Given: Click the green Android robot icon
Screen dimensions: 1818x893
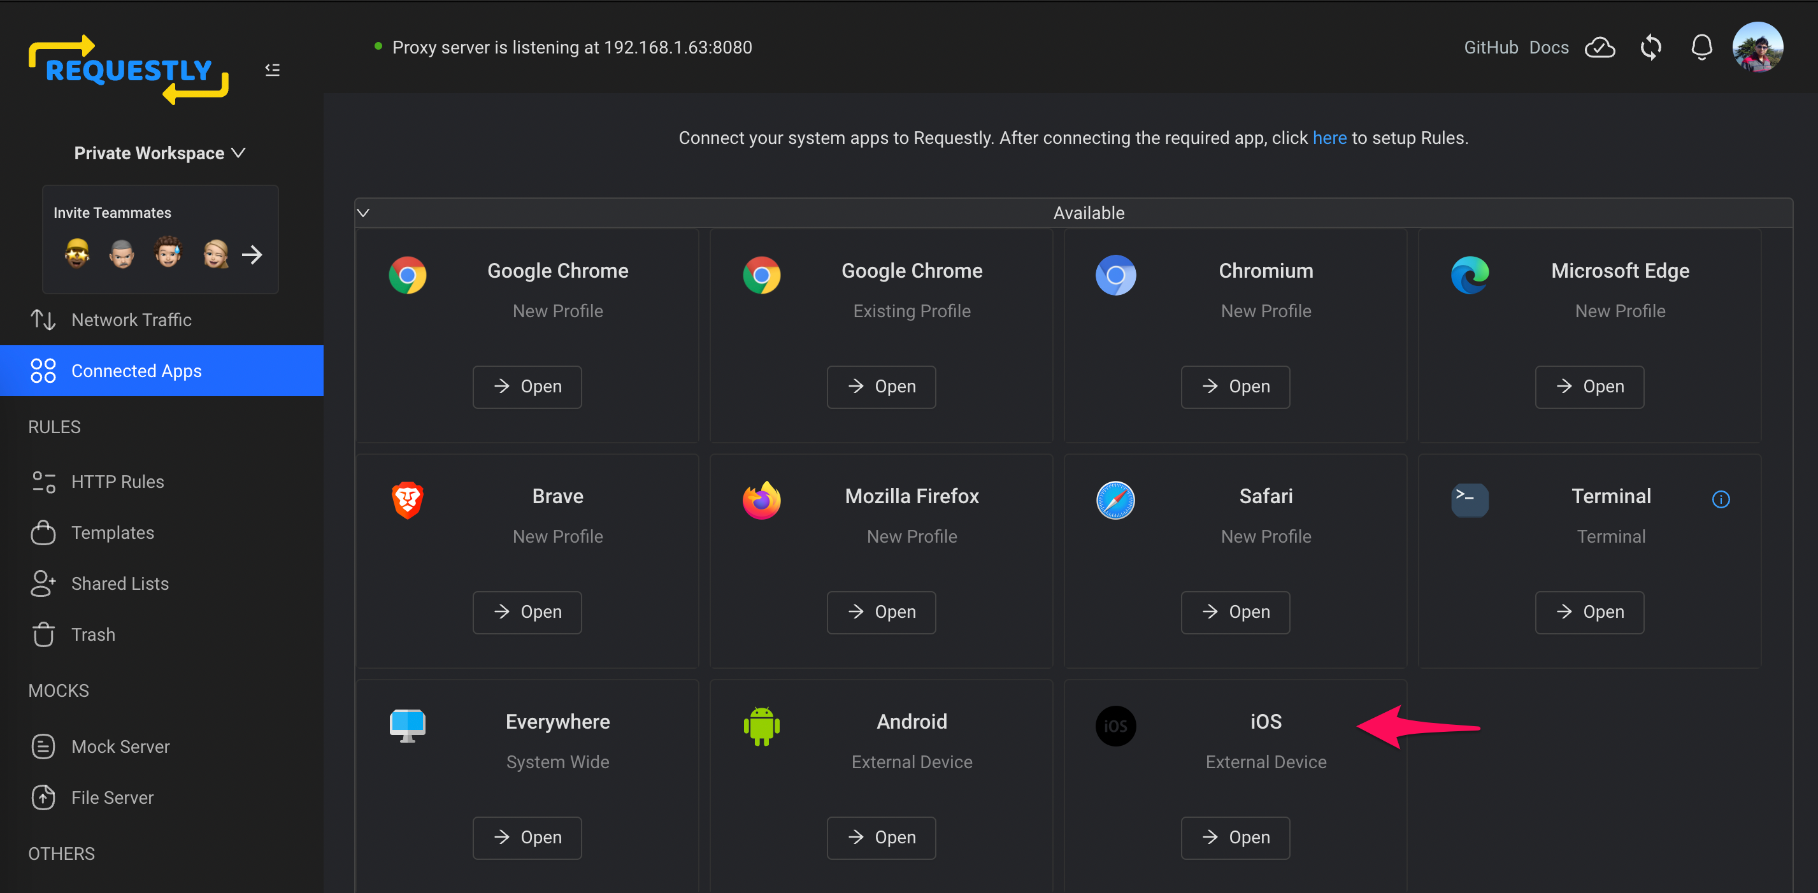Looking at the screenshot, I should (761, 725).
